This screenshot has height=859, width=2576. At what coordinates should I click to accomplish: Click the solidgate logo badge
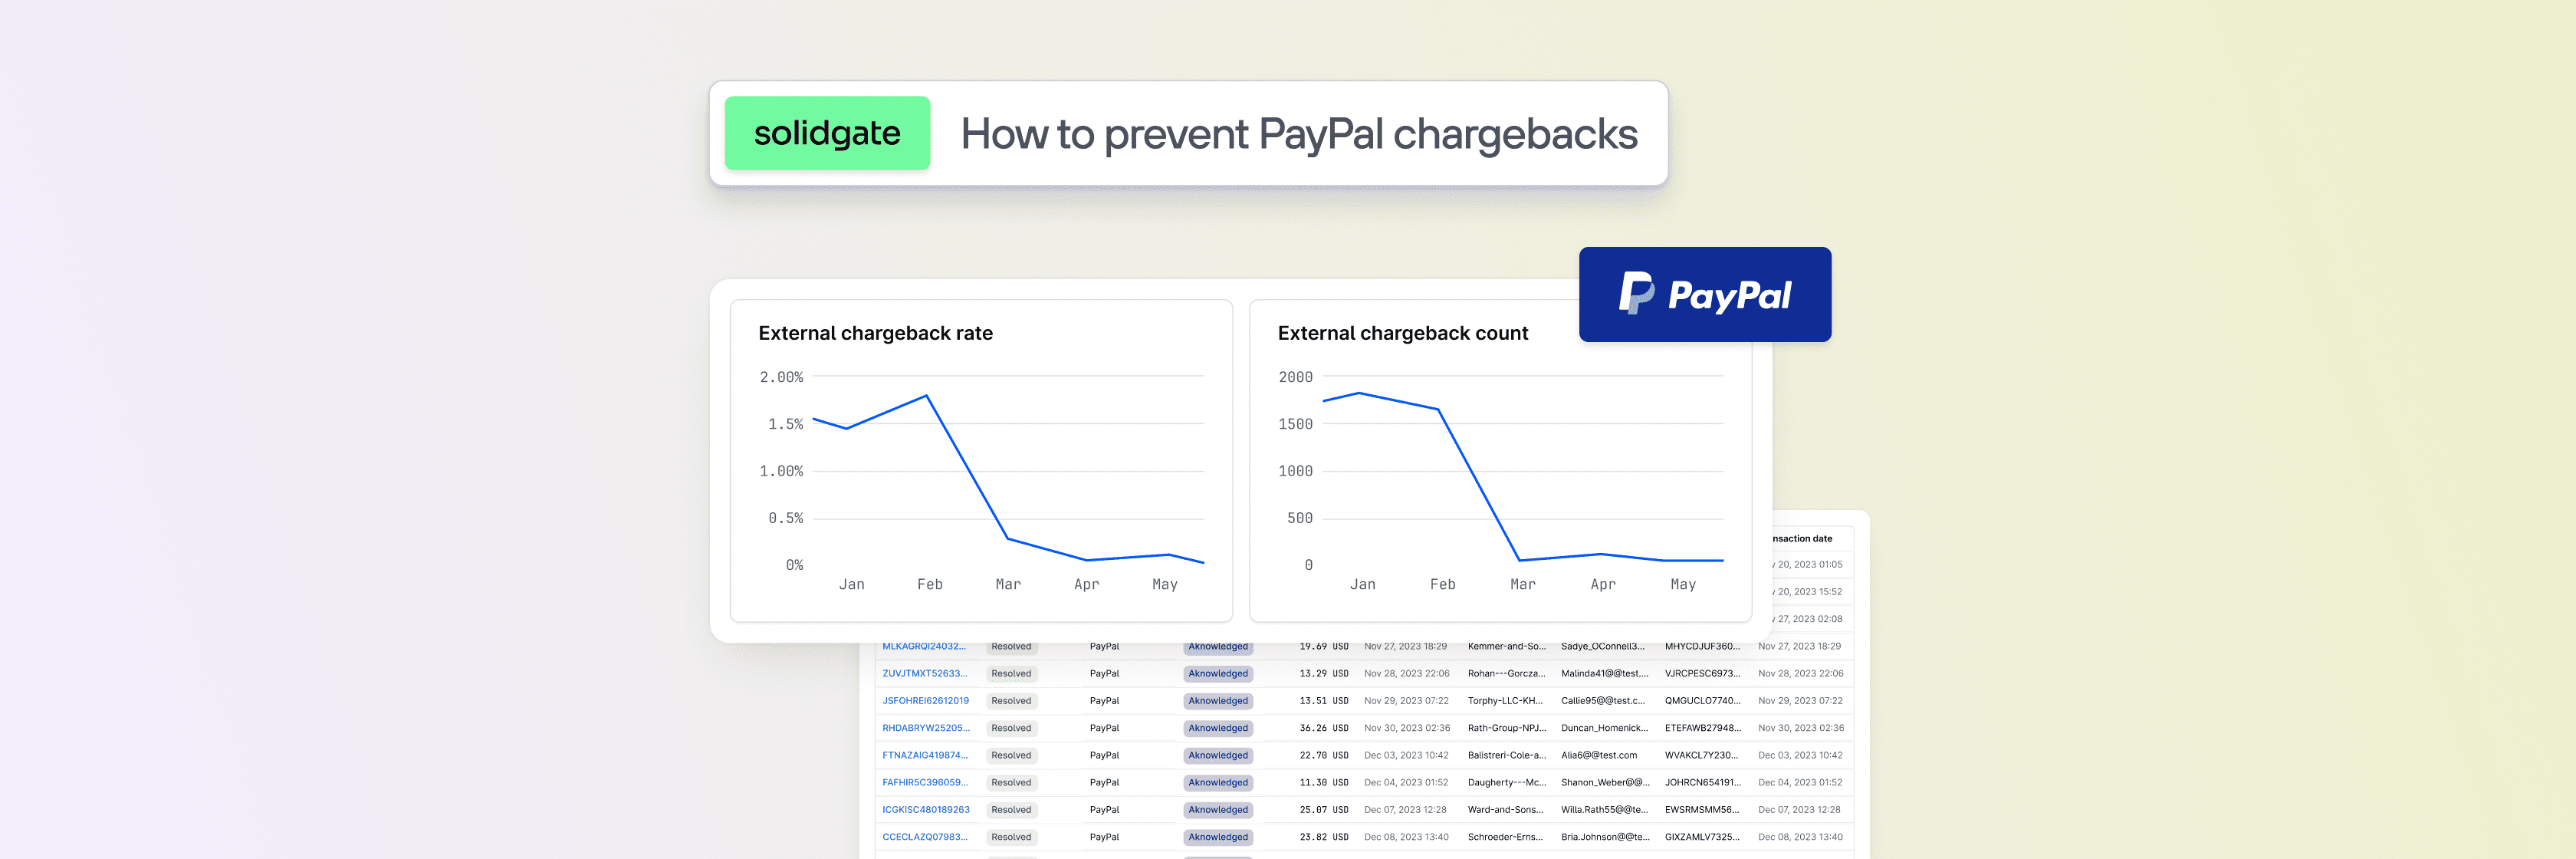point(827,133)
